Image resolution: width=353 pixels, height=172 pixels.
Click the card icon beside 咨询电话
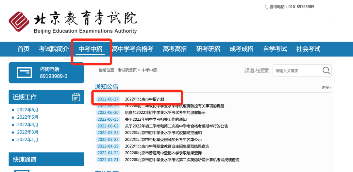[x=25, y=73]
